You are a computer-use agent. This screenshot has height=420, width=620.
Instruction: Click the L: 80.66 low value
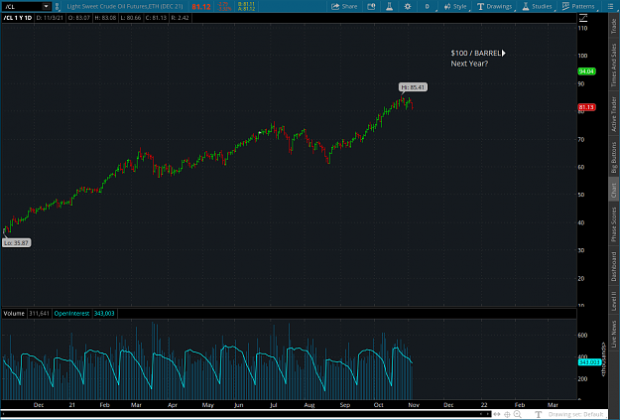131,18
